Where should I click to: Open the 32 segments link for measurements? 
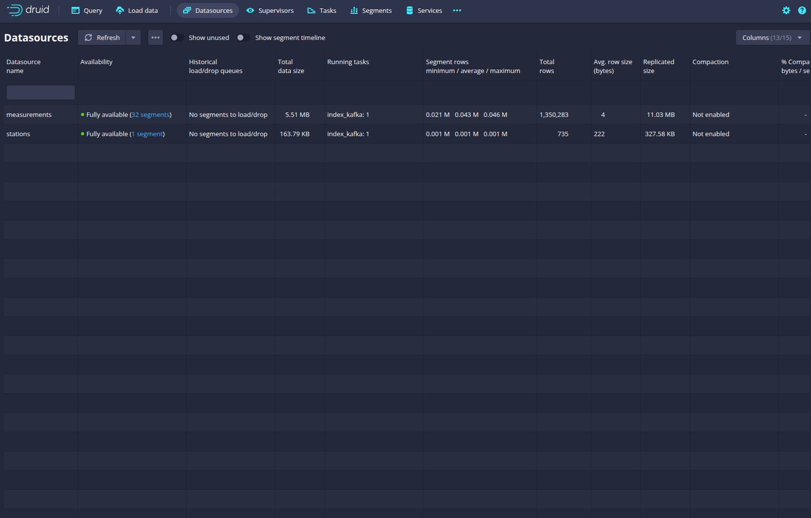click(151, 114)
